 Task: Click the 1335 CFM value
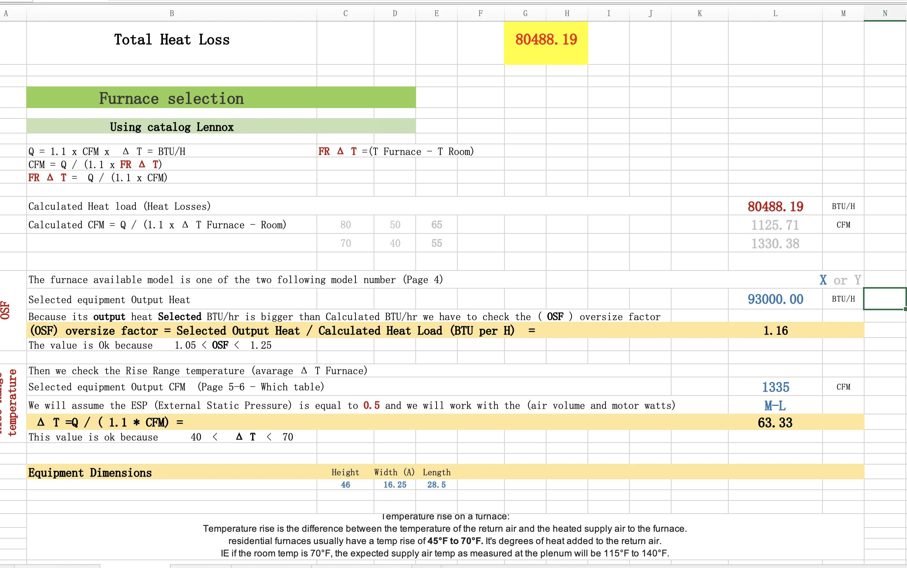tap(775, 387)
